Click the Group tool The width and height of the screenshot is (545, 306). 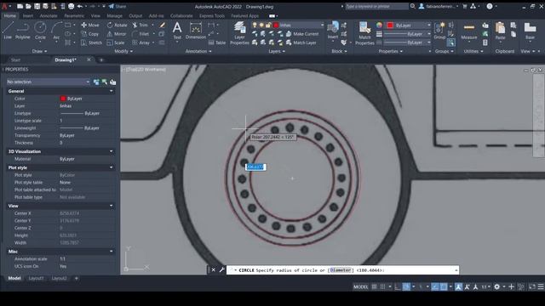point(439,31)
